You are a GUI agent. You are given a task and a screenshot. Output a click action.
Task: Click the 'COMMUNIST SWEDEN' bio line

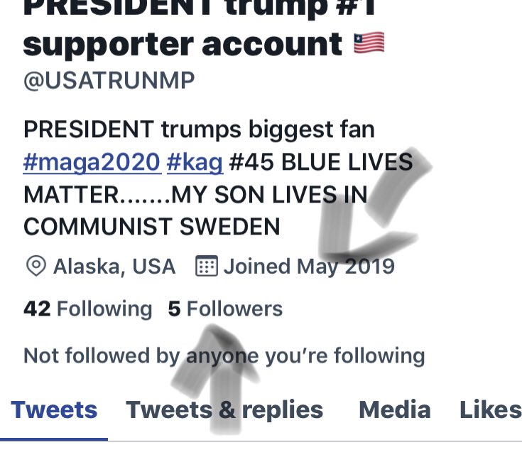[x=152, y=227]
